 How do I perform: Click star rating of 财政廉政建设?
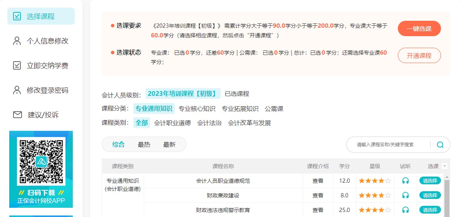[x=375, y=195]
